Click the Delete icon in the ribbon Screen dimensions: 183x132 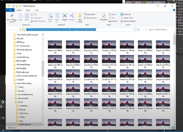(65, 16)
